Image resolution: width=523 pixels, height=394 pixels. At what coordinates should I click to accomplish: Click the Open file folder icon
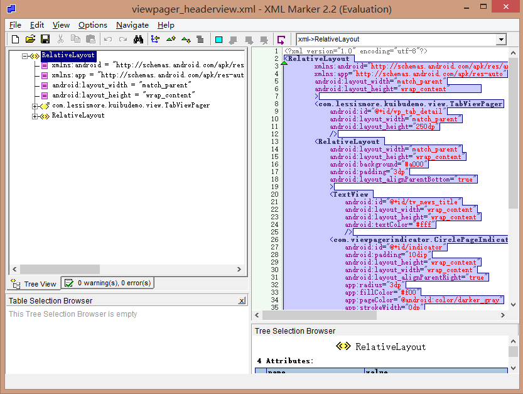(30, 40)
